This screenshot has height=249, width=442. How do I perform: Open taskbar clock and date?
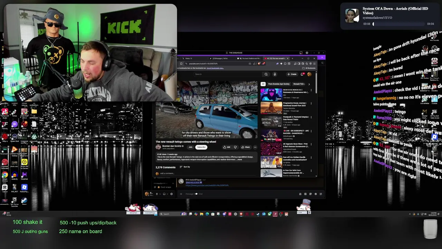(x=433, y=214)
